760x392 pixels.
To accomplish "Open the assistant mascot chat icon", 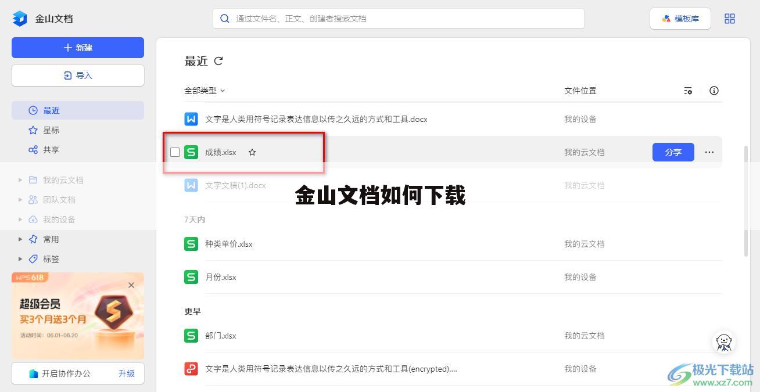I will pyautogui.click(x=724, y=342).
